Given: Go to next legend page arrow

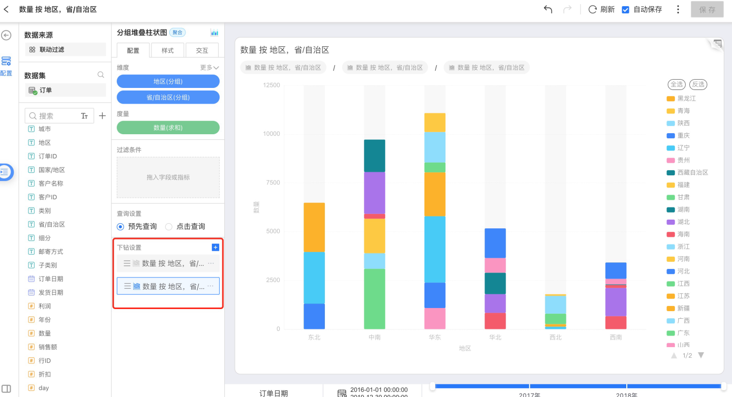Looking at the screenshot, I should point(701,355).
